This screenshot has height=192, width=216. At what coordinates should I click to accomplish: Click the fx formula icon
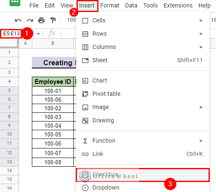click(x=52, y=33)
